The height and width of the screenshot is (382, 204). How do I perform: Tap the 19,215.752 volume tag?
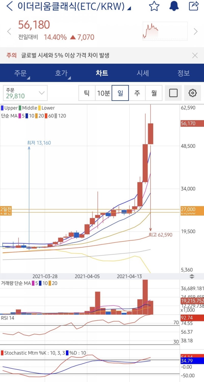(192, 301)
